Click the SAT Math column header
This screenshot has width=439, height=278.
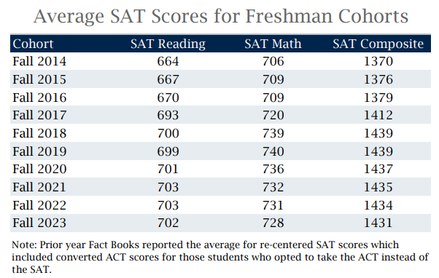(273, 44)
